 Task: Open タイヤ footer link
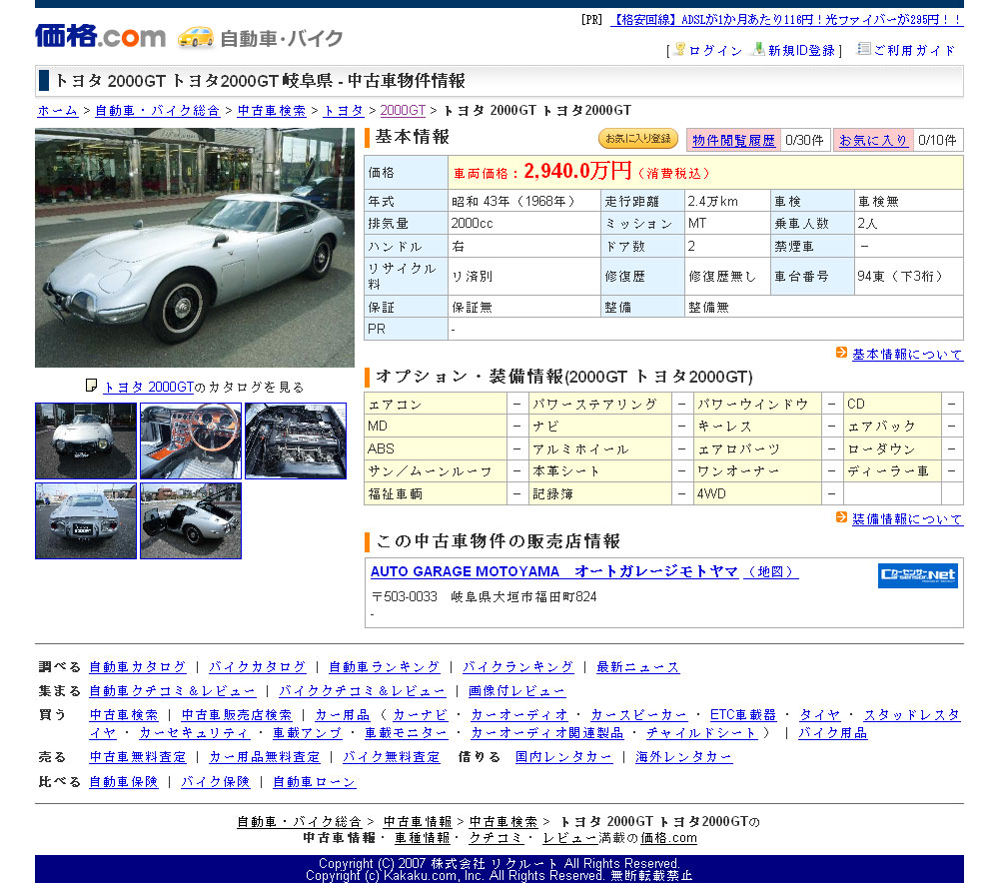coord(819,715)
